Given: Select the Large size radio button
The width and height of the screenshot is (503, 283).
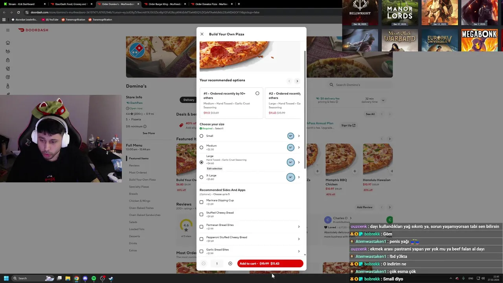Looking at the screenshot, I should [202, 162].
